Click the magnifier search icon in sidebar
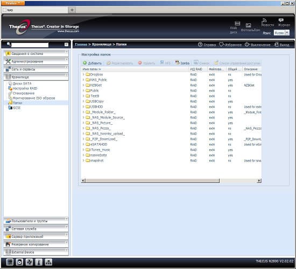Image resolution: width=296 pixels, height=269 pixels. 9,44
